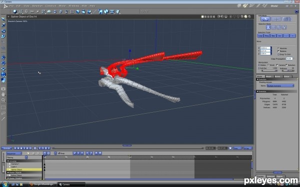Open the View menu

click(x=26, y=6)
